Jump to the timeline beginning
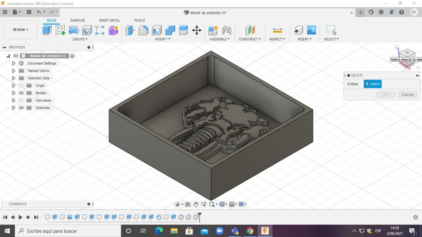The height and width of the screenshot is (237, 422). (x=5, y=217)
